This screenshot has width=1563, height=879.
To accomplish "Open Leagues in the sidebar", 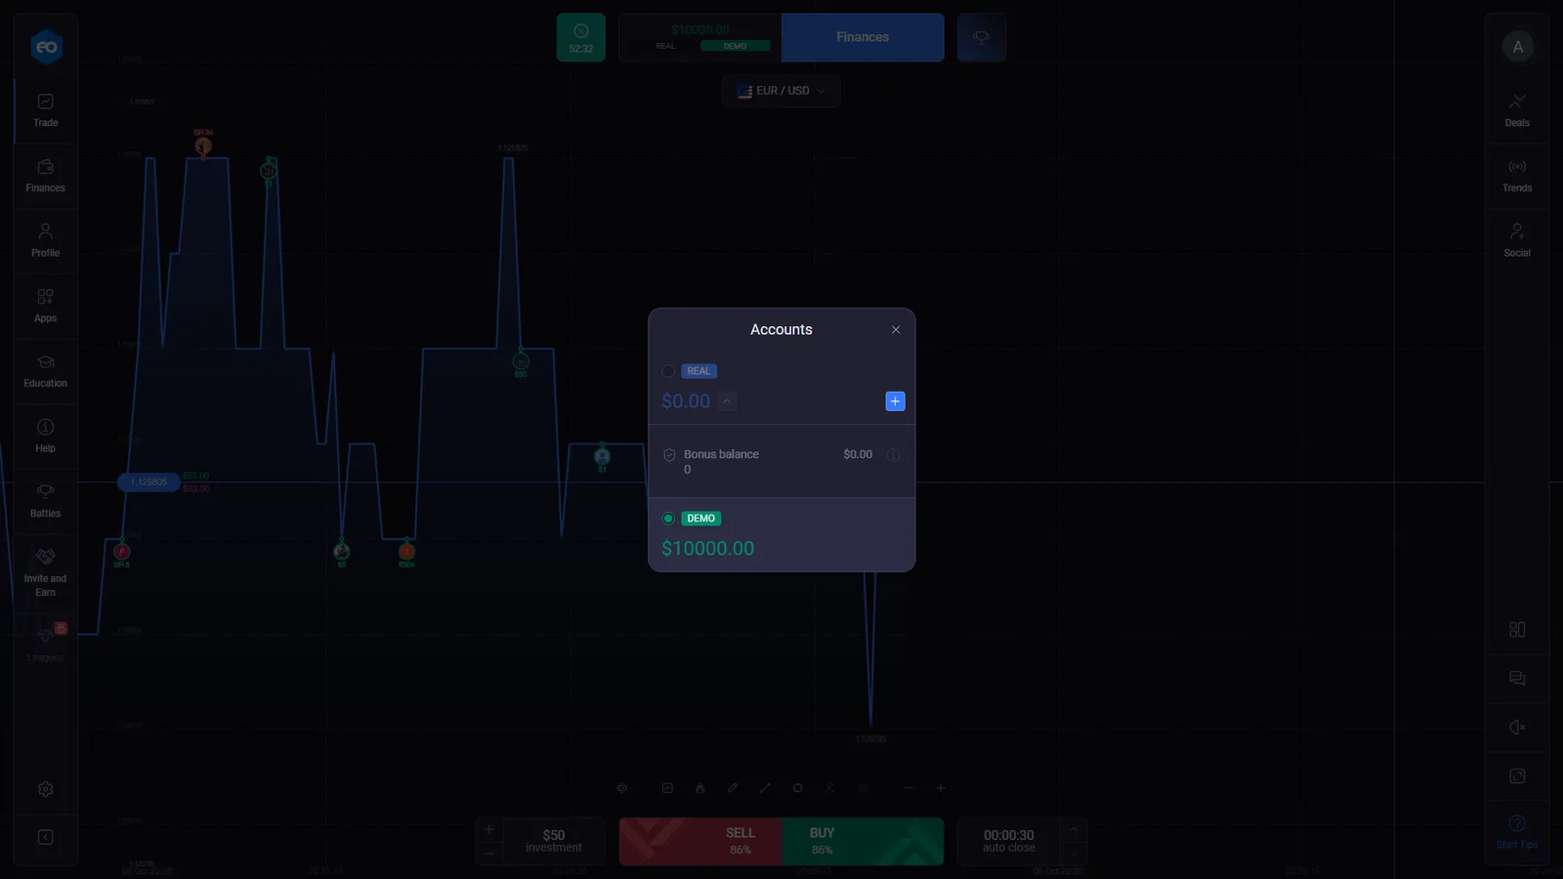I will point(46,645).
